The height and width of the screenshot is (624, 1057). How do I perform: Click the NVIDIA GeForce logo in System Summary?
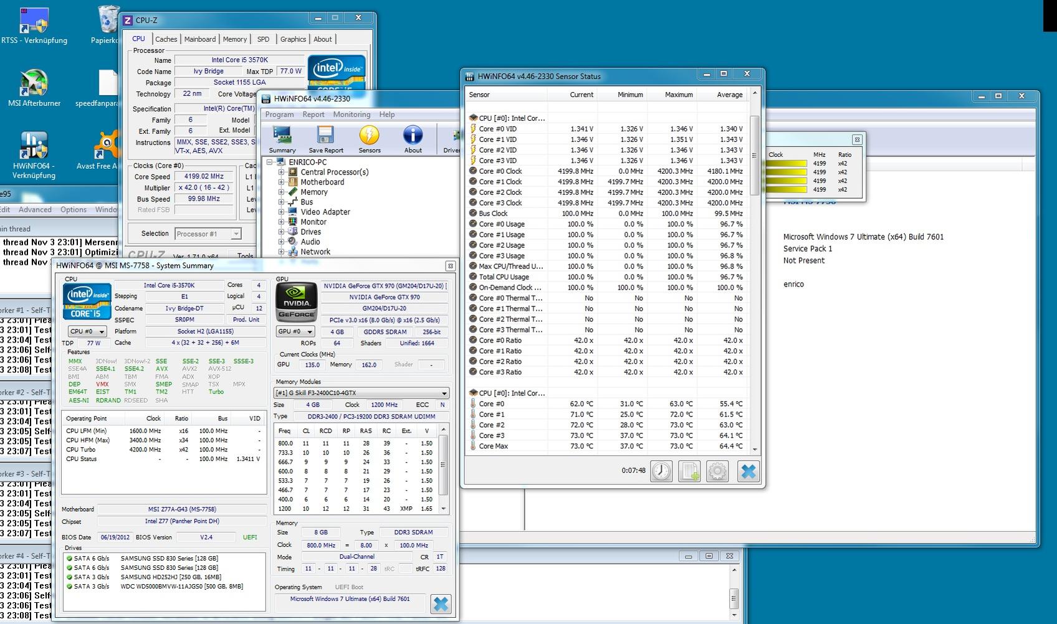point(297,303)
